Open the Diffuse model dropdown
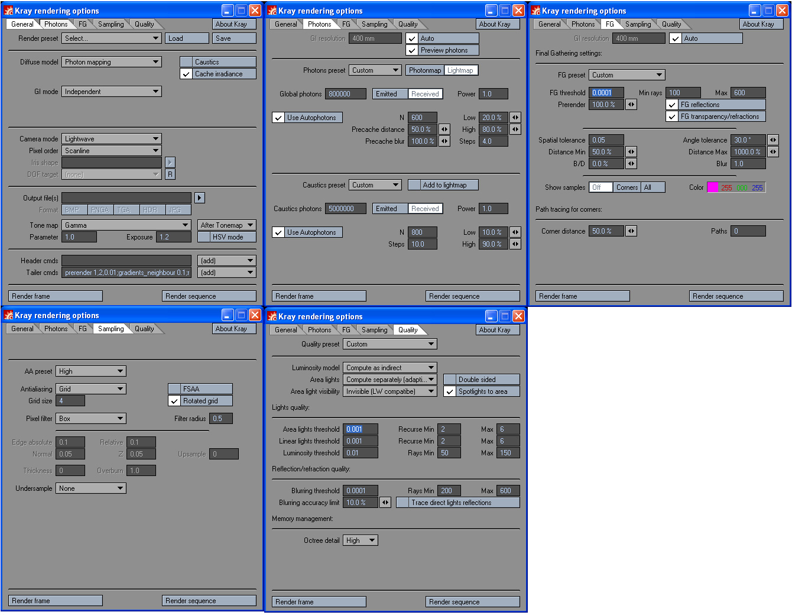Viewport: 792px width, 615px height. 111,62
